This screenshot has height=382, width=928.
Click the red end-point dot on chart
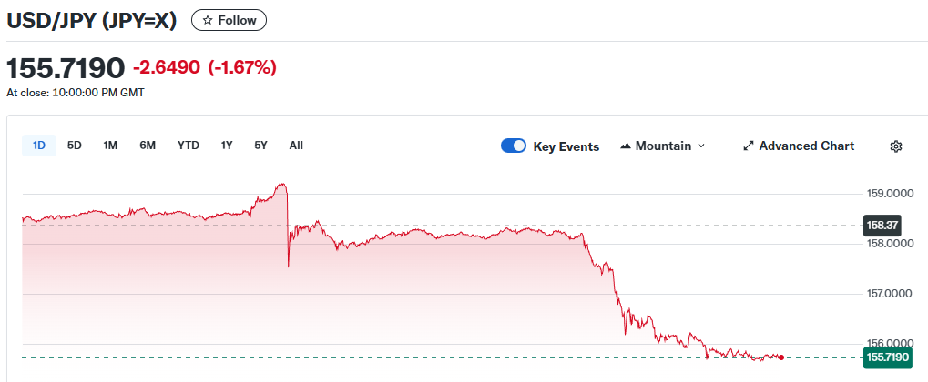(781, 357)
